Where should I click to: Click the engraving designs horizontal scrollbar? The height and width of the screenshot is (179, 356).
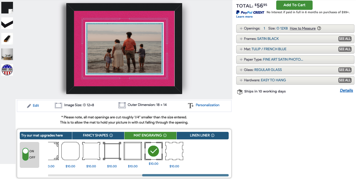click(185, 175)
